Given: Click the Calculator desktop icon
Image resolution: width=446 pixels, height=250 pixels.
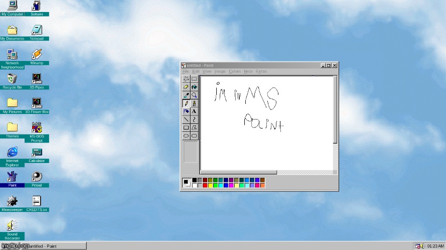Looking at the screenshot, I should tap(37, 155).
